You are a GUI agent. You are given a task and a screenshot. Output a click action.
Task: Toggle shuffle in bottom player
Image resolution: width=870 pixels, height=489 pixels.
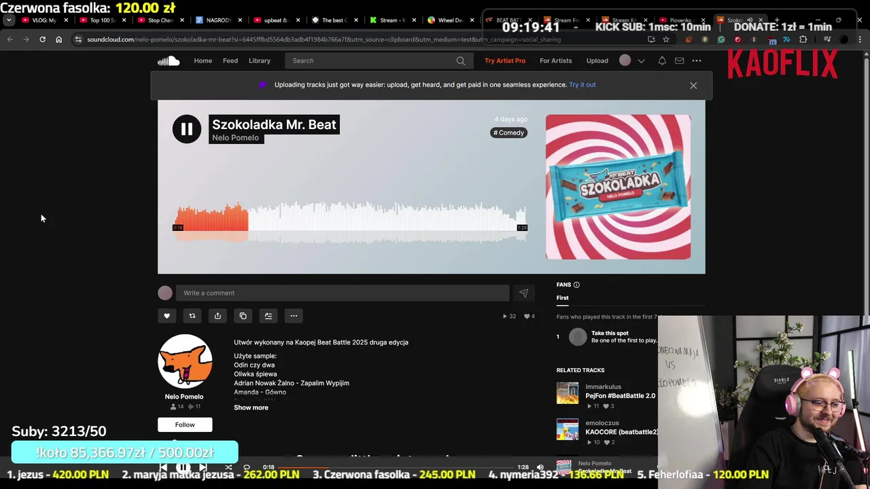(x=228, y=467)
